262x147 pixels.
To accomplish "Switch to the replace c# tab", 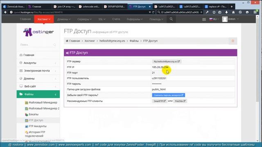I will coord(216,7).
